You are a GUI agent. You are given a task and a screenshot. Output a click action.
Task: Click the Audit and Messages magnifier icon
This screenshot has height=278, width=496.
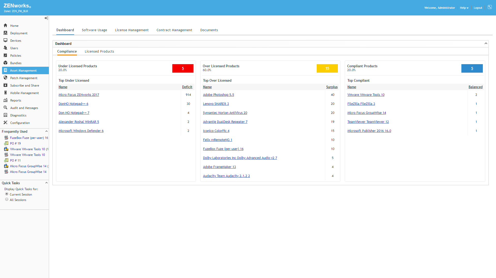click(x=5, y=108)
